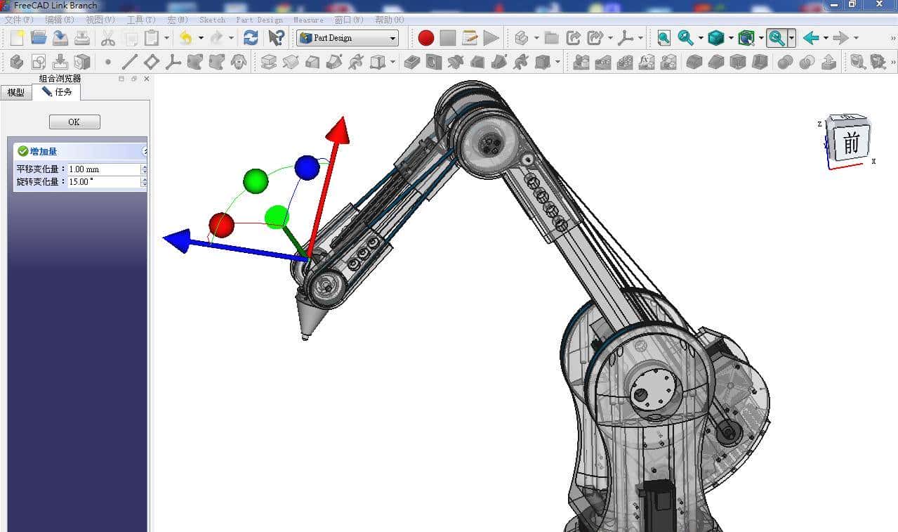Click the Fit All zoom view icon
Screen dimensions: 898x532
click(x=664, y=38)
